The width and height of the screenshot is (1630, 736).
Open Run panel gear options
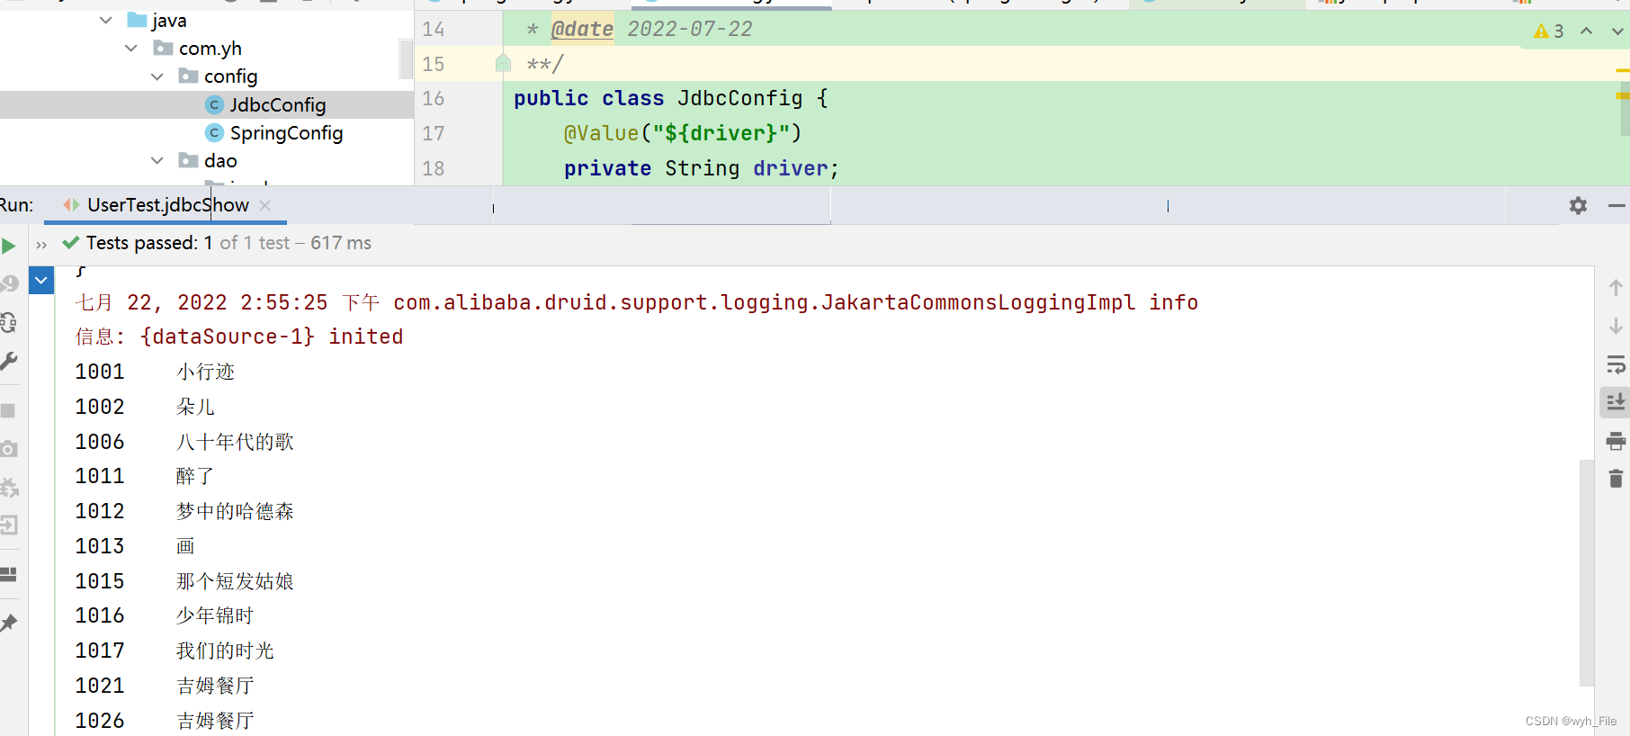[x=1578, y=205]
